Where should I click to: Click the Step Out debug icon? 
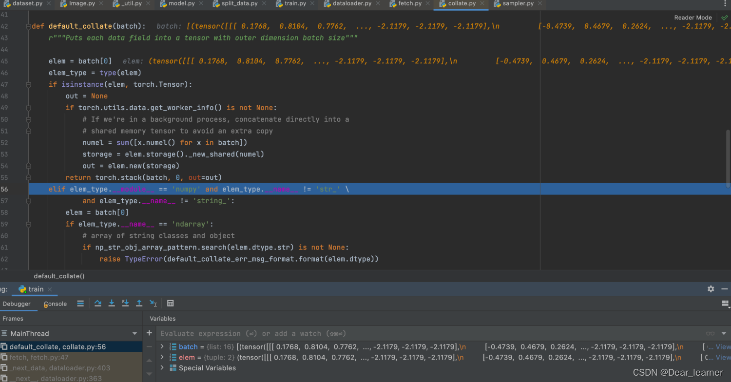139,303
